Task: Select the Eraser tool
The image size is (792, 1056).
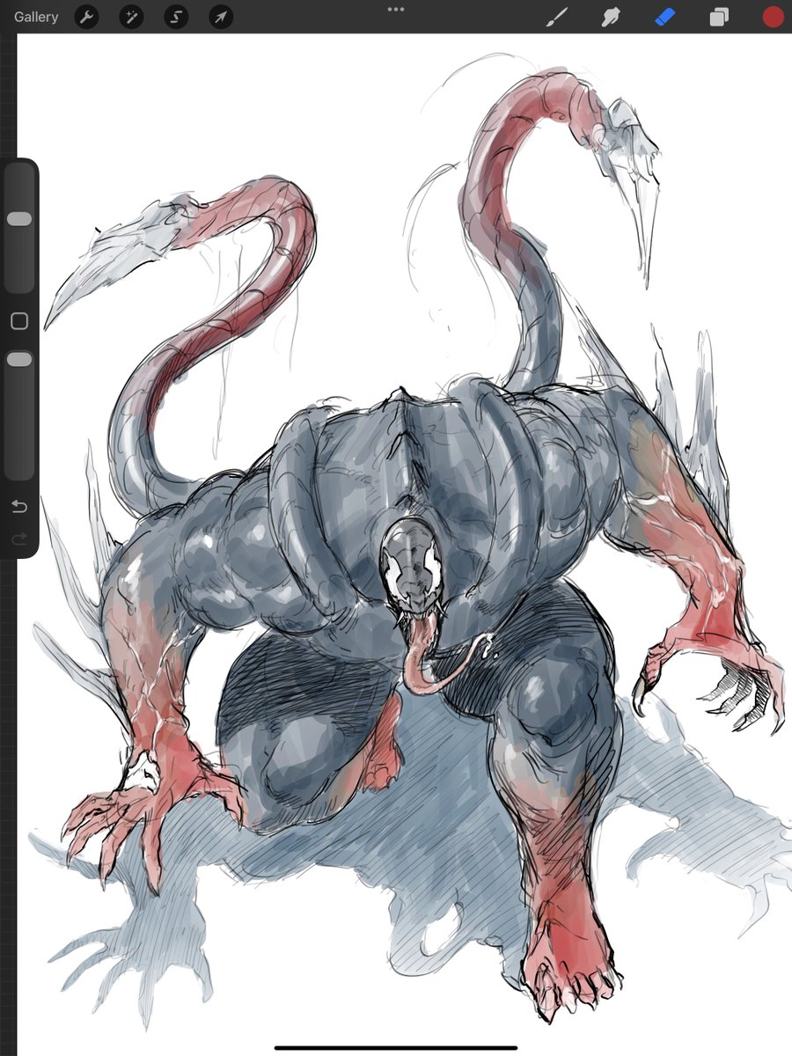Action: (x=664, y=17)
